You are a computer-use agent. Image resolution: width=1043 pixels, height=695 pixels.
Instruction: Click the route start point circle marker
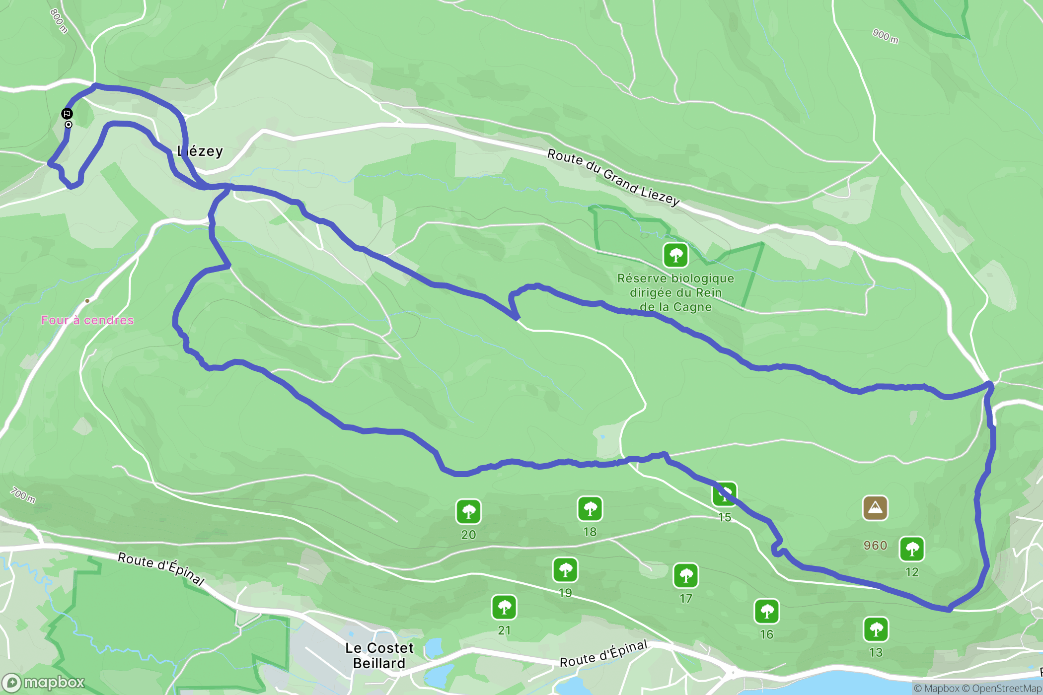tap(69, 125)
